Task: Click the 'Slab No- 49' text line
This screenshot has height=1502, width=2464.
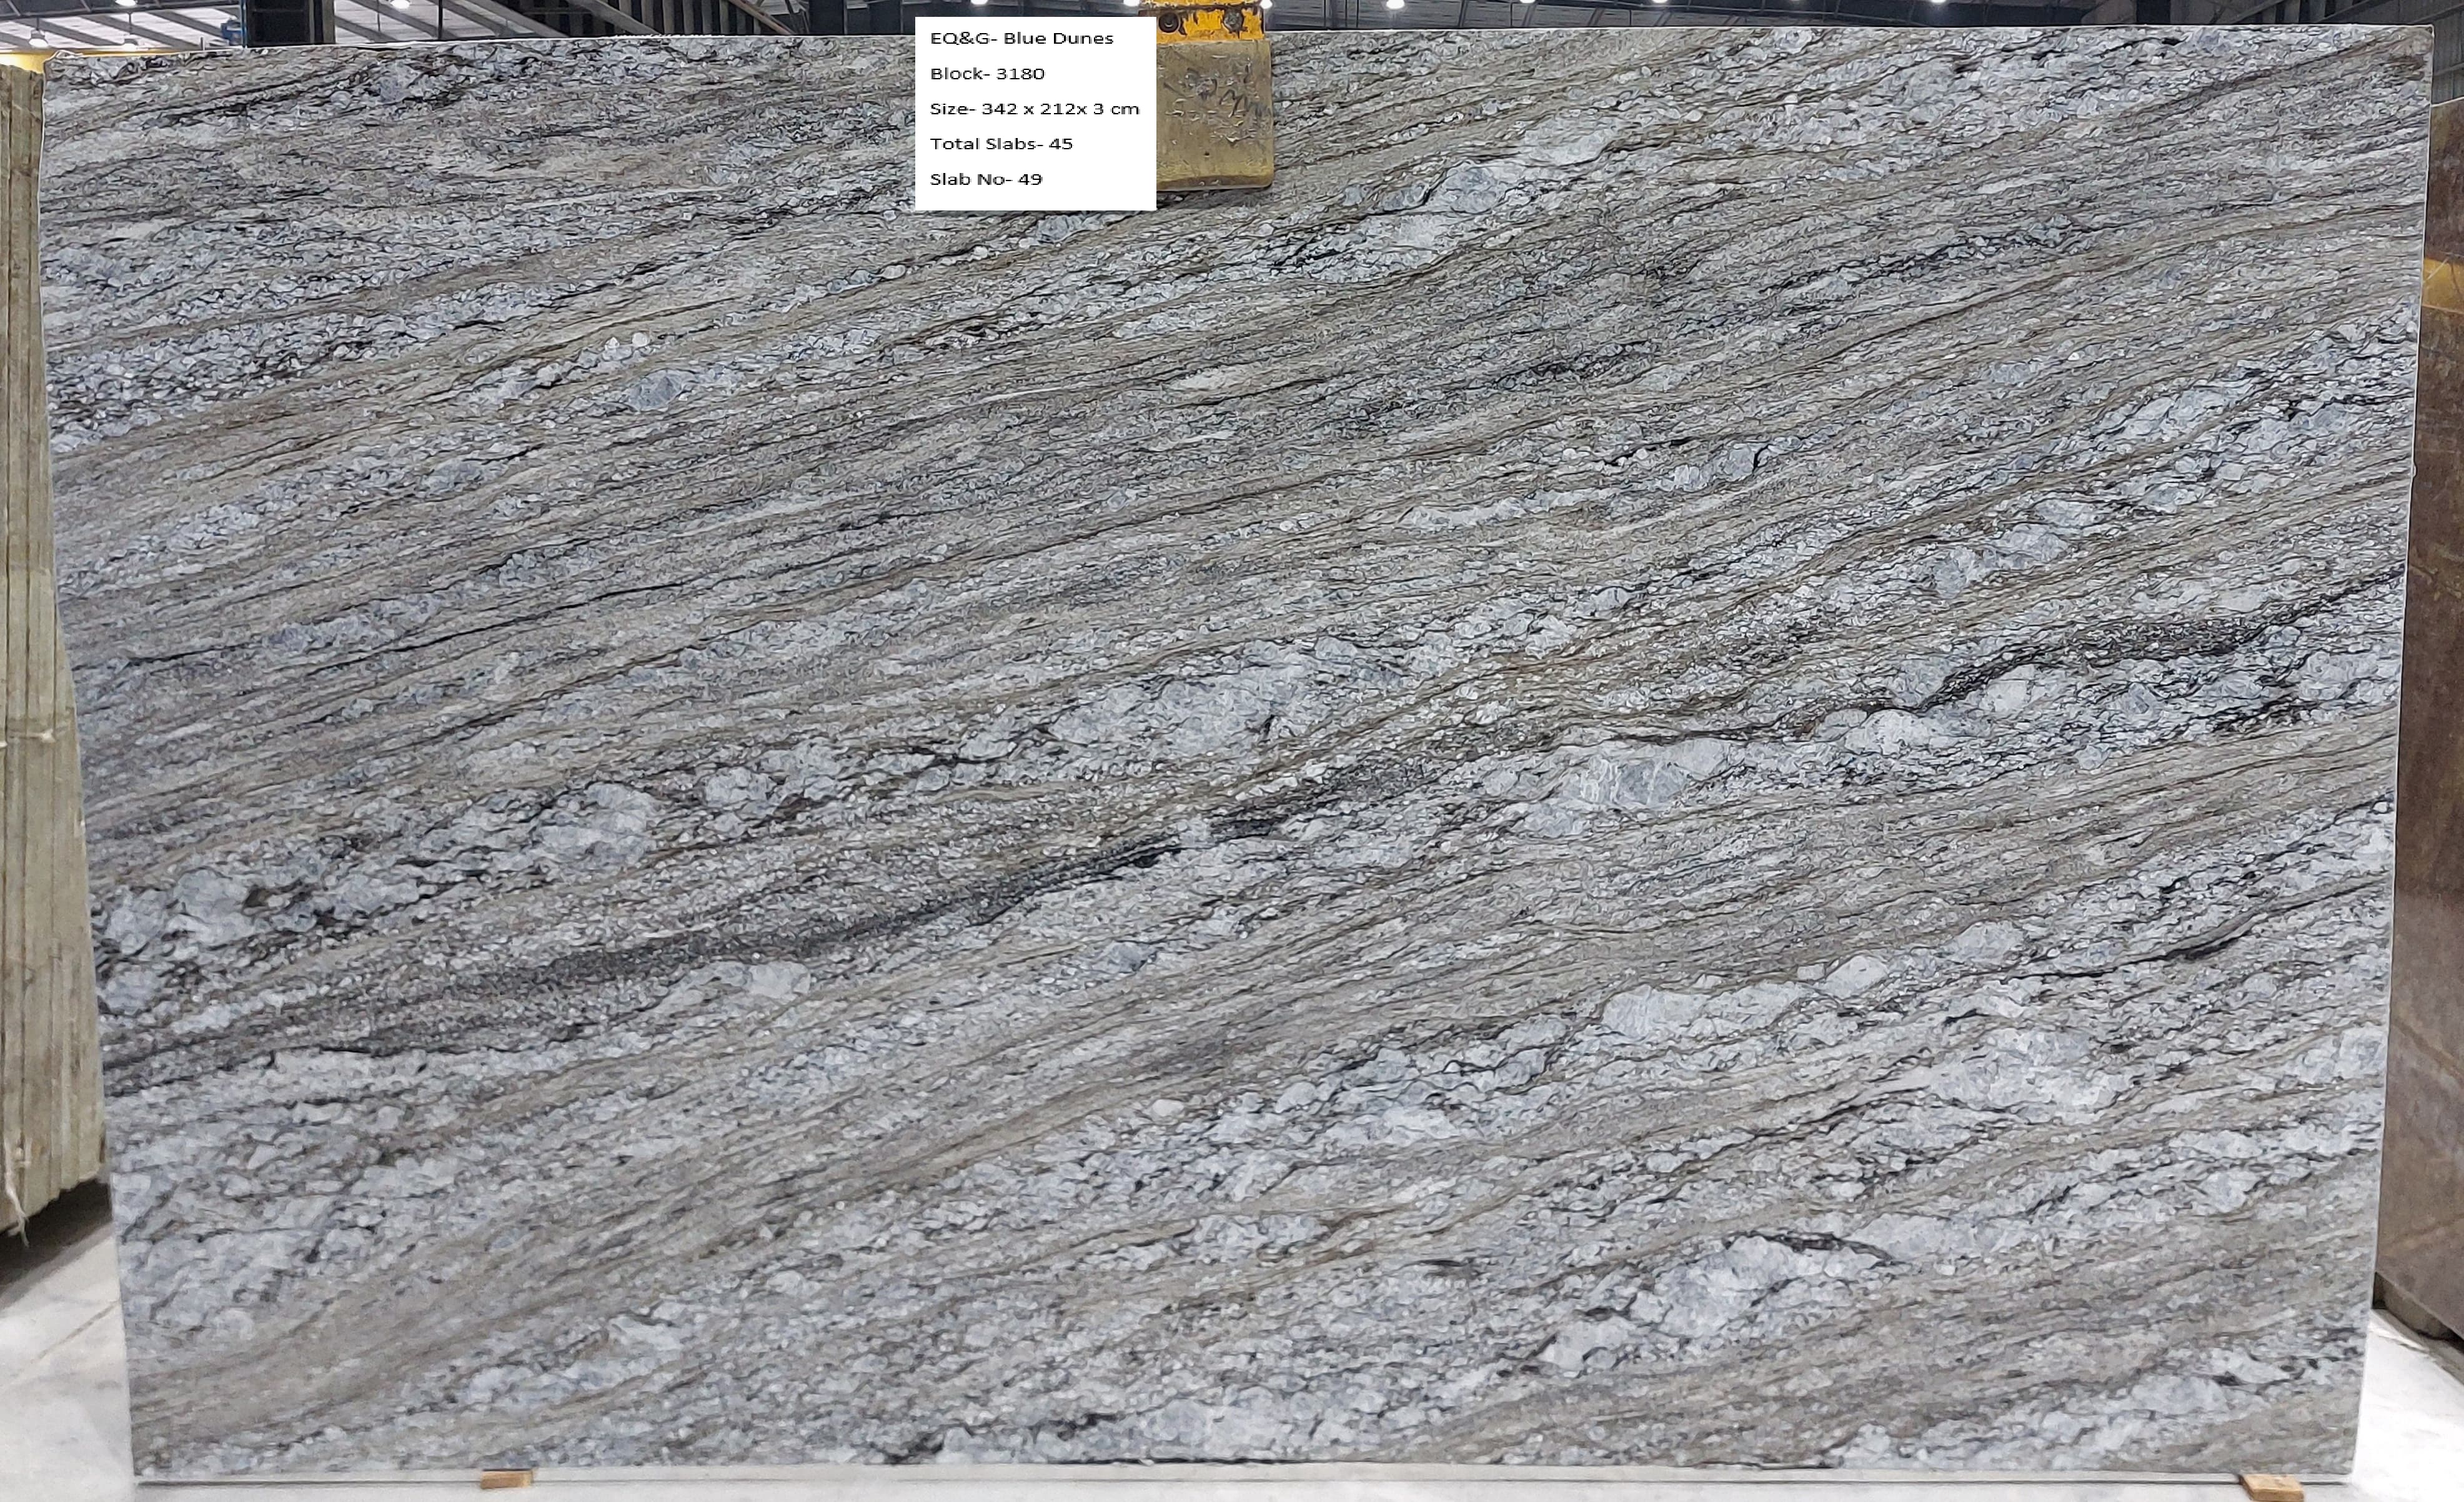Action: [x=986, y=180]
